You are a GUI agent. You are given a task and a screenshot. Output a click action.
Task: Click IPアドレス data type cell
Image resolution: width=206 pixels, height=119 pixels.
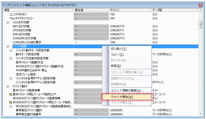158,82
